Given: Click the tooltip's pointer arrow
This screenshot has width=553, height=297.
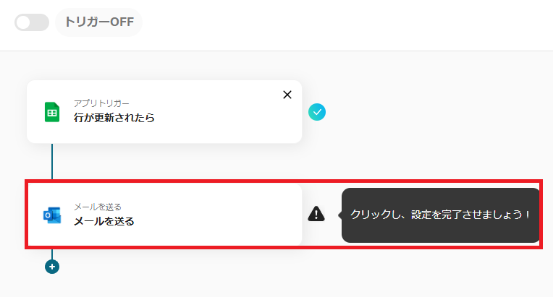Looking at the screenshot, I should pyautogui.click(x=339, y=215).
